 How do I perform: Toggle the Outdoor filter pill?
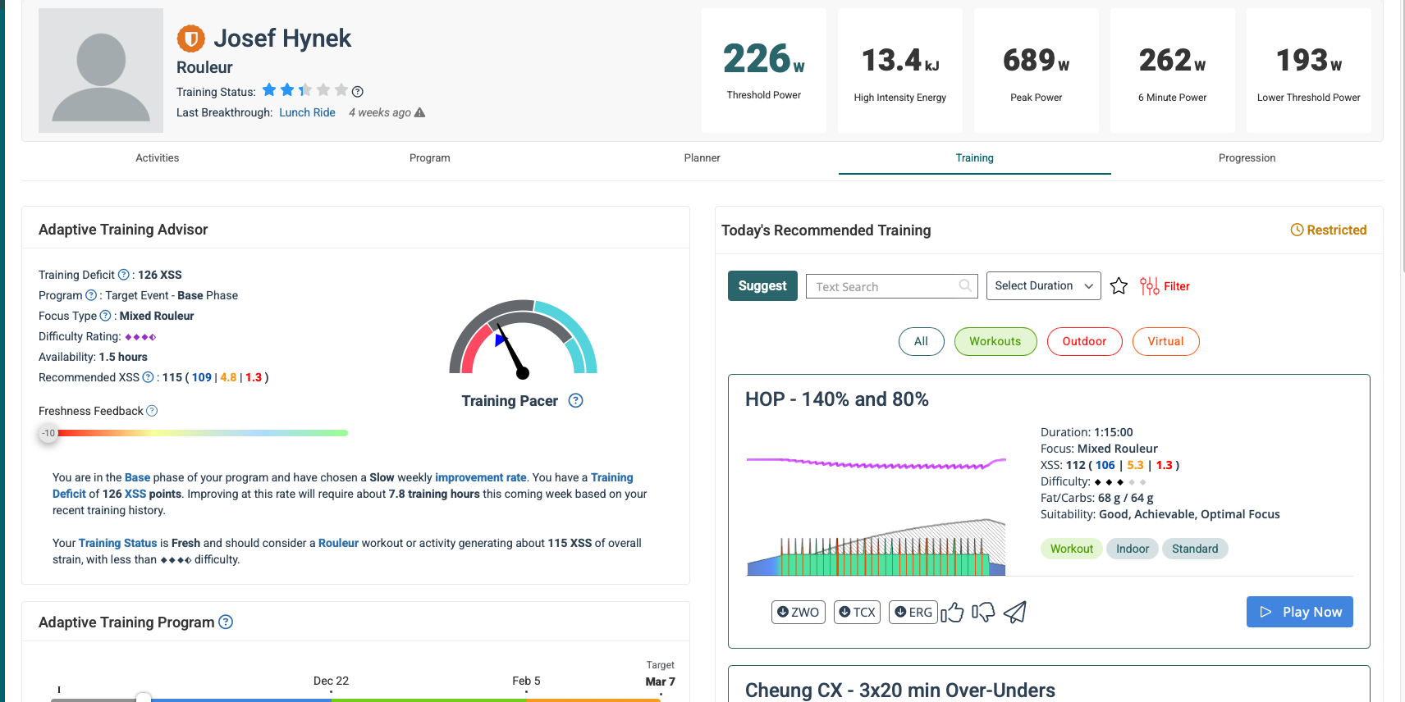(x=1084, y=342)
